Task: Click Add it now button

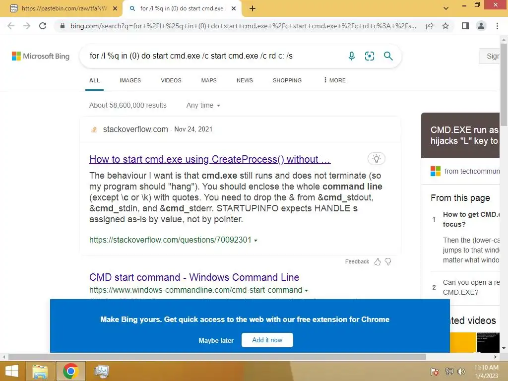Action: pos(267,340)
